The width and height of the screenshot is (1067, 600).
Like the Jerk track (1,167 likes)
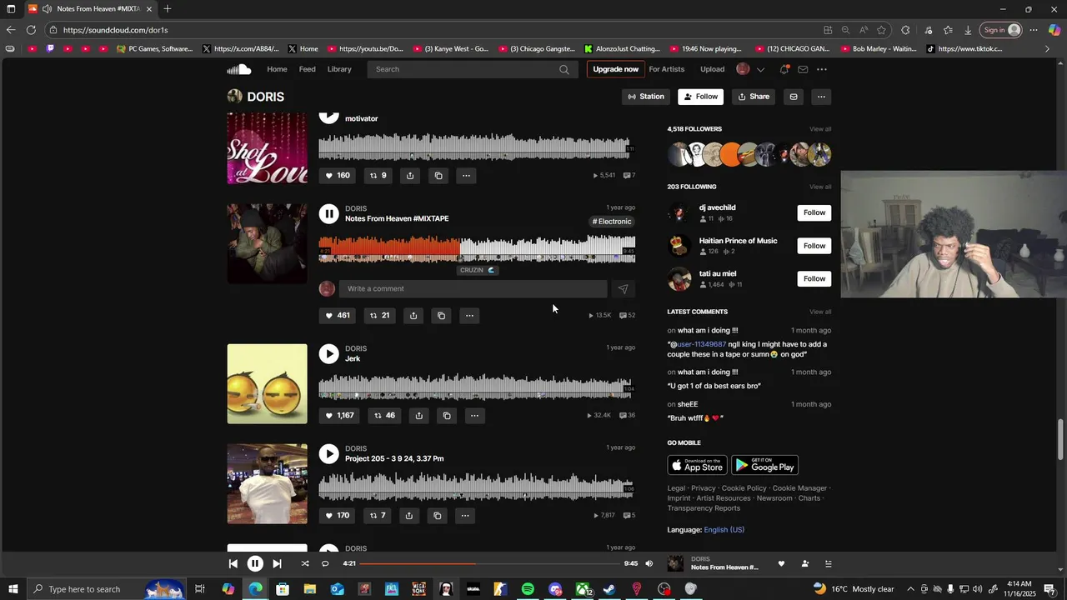[340, 415]
